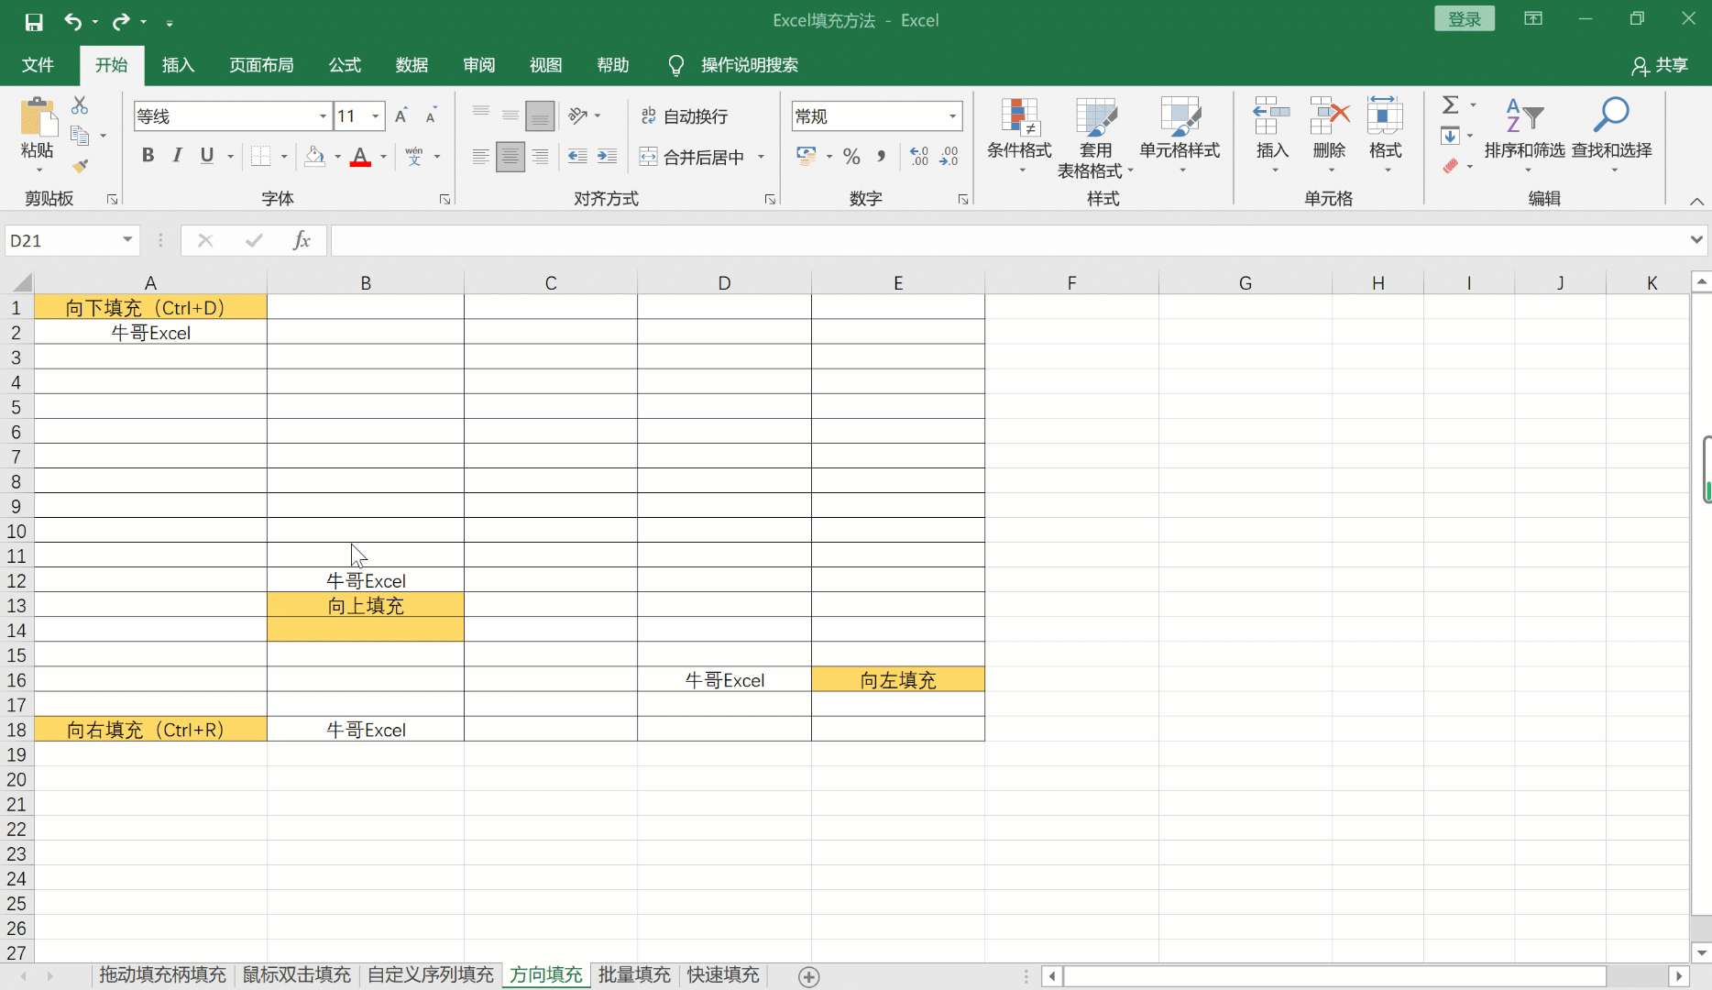
Task: Apply comma thousands separator style
Action: coord(881,157)
